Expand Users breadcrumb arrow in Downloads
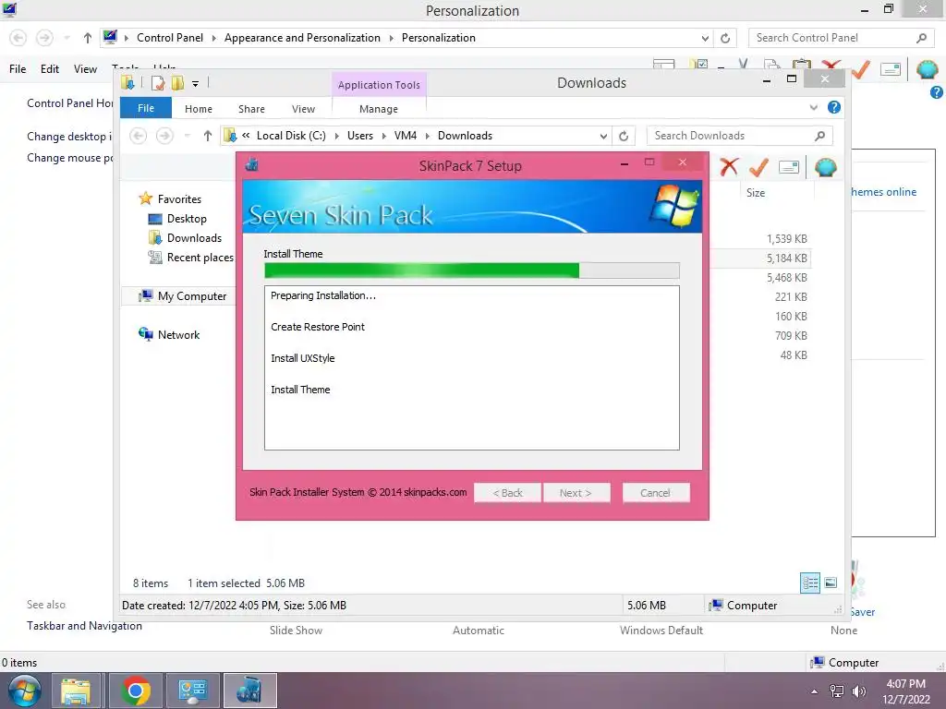946x709 pixels. click(x=383, y=136)
